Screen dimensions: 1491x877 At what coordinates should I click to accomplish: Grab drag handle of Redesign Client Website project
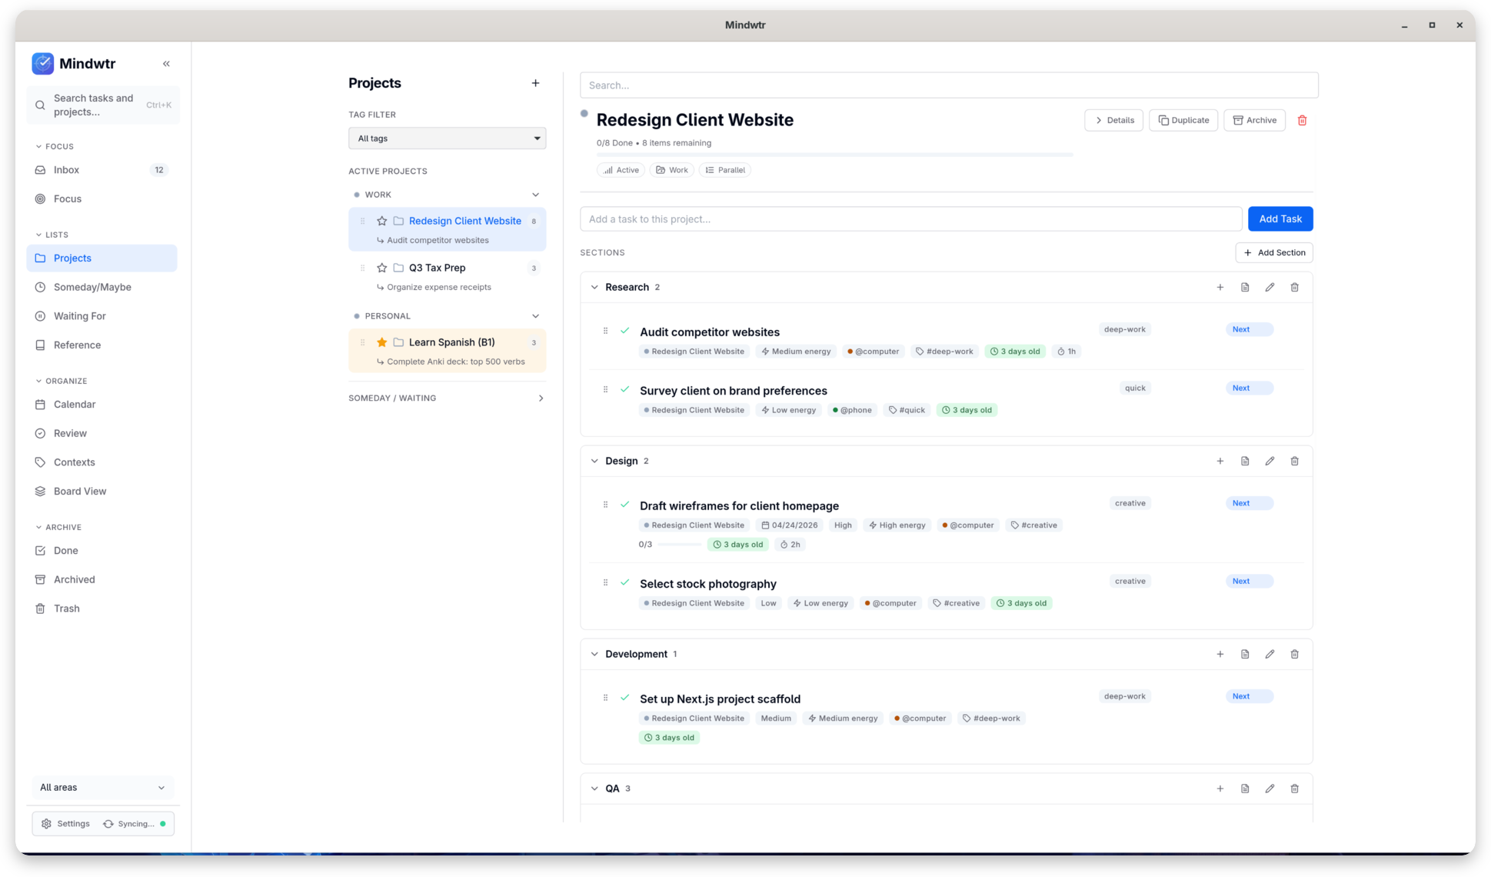pyautogui.click(x=362, y=221)
